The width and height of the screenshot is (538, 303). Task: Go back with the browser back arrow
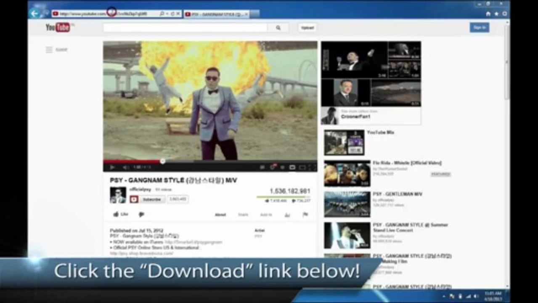click(34, 13)
